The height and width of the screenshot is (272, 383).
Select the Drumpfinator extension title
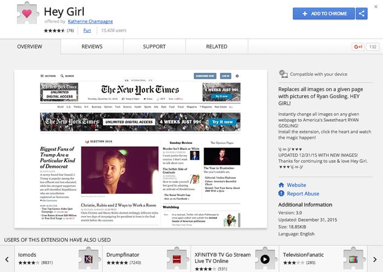[x=123, y=255]
